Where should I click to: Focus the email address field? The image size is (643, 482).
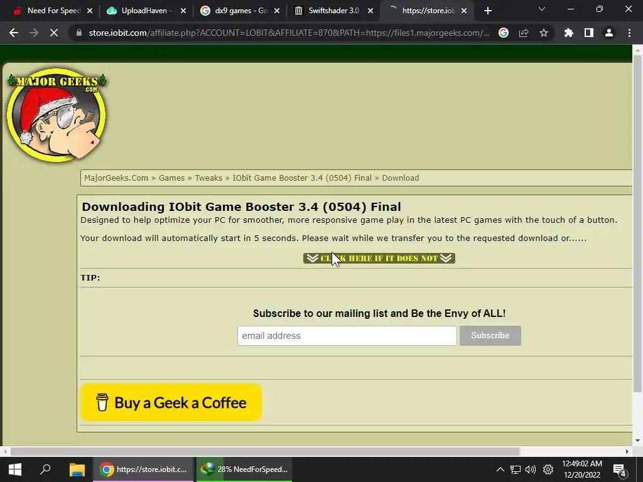point(347,336)
